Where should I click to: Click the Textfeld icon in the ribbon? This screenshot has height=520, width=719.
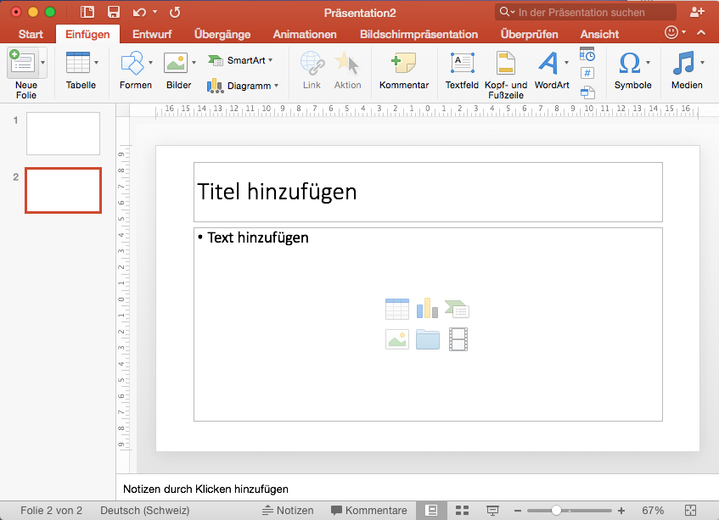tap(462, 64)
